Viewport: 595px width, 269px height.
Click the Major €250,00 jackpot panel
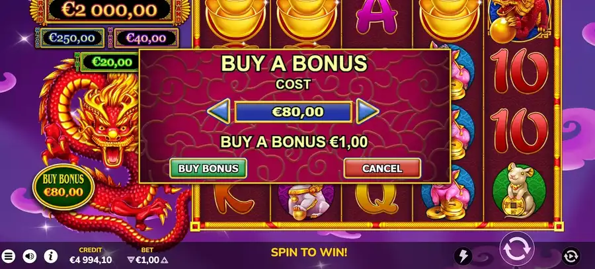click(x=72, y=38)
